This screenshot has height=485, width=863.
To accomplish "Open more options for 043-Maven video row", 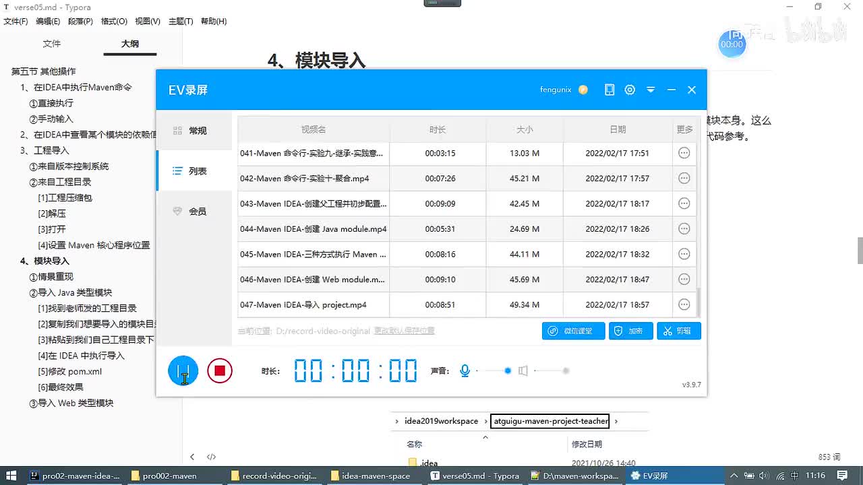I will click(x=684, y=203).
